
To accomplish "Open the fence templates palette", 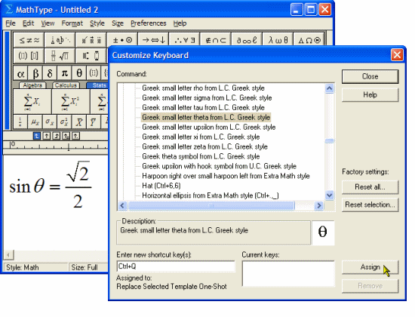I will pos(29,56).
